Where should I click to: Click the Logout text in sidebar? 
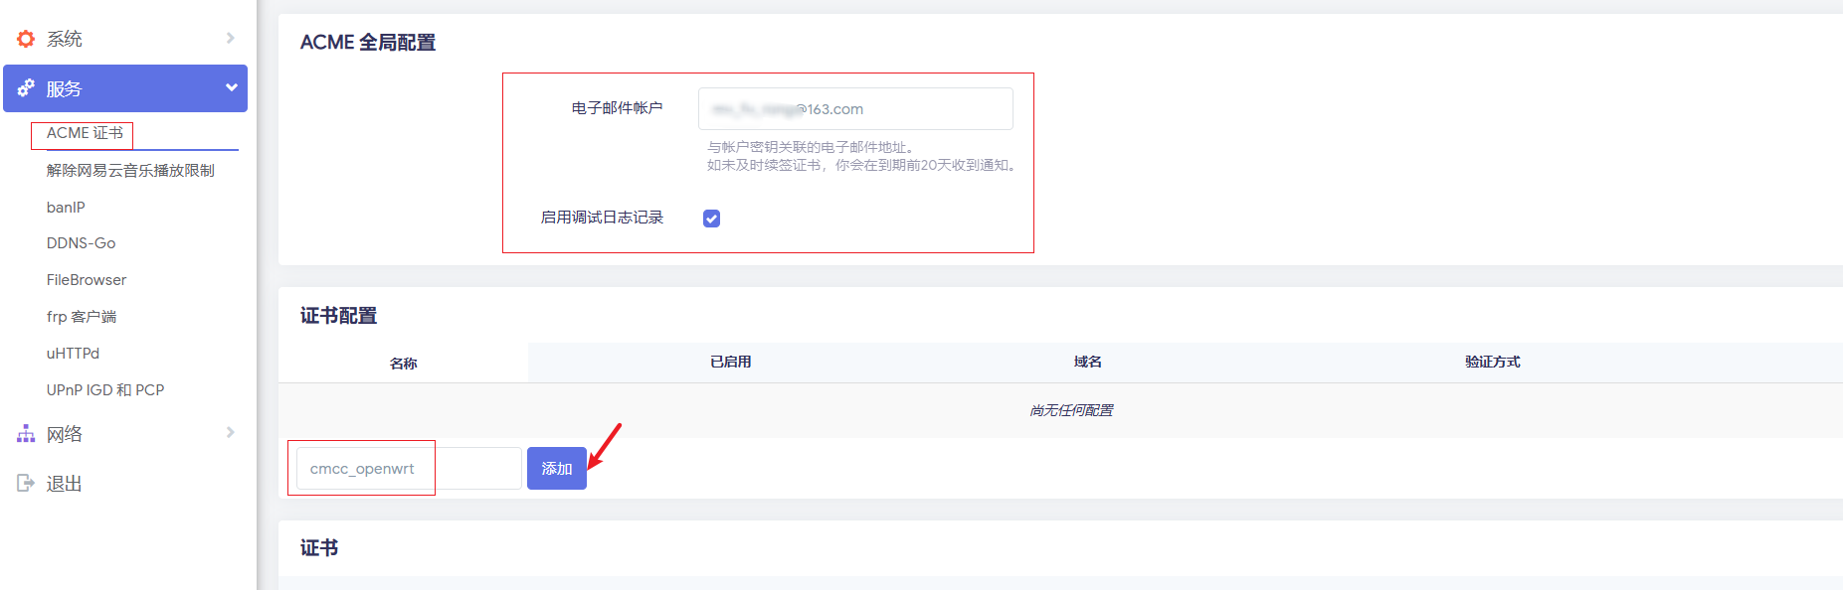65,484
